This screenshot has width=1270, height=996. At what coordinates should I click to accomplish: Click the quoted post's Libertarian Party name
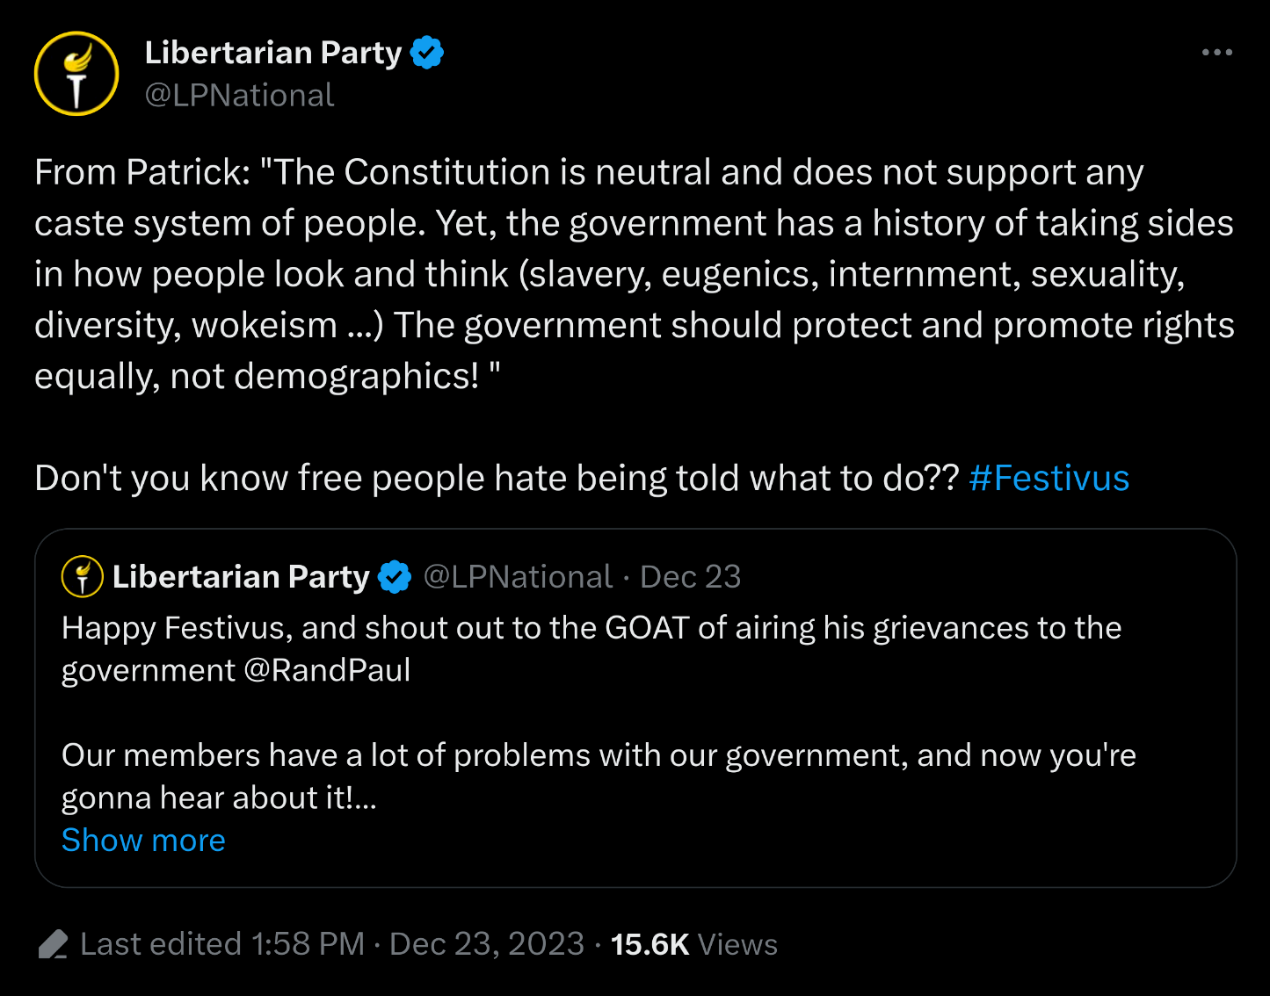point(241,577)
